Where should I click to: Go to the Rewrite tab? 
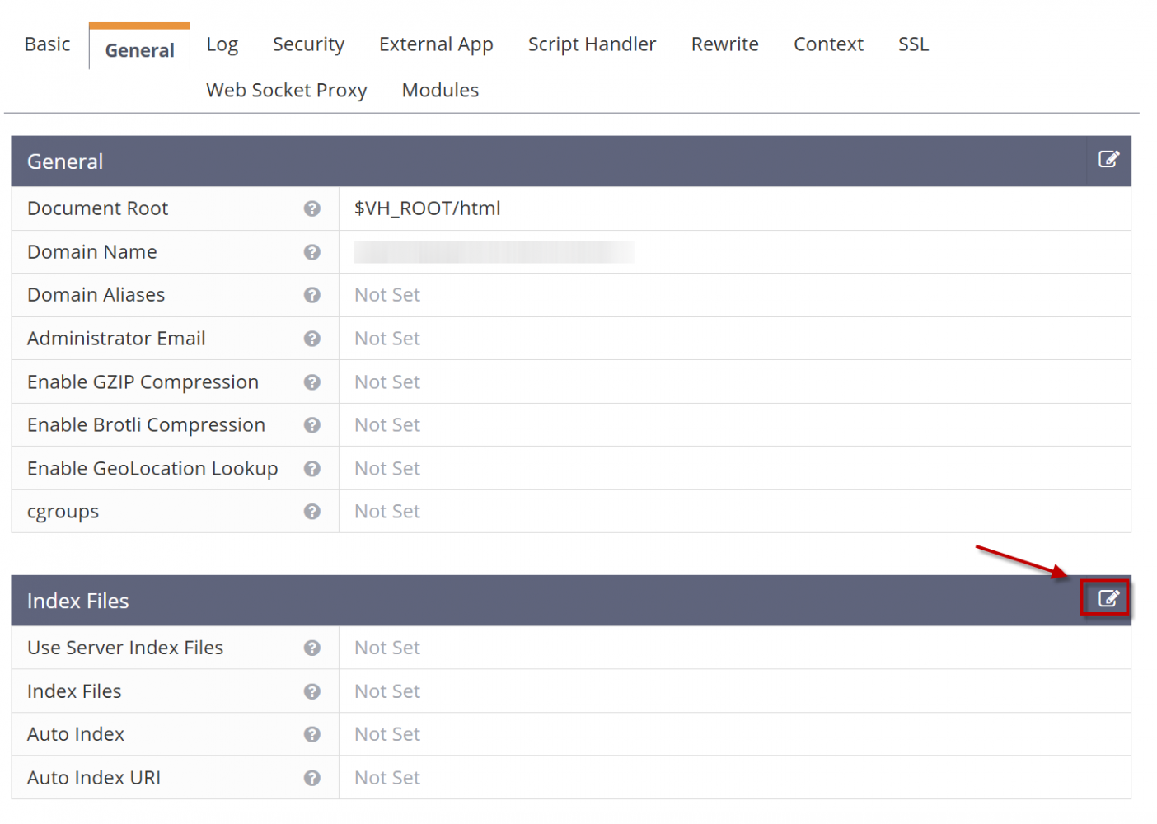point(724,44)
